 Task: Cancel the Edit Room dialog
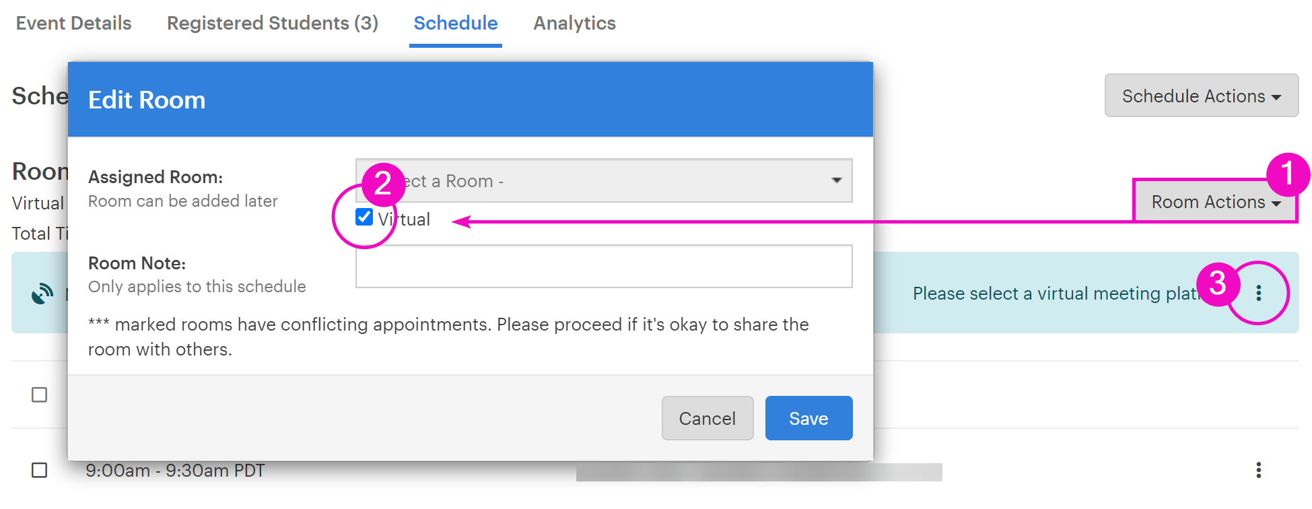pyautogui.click(x=707, y=418)
